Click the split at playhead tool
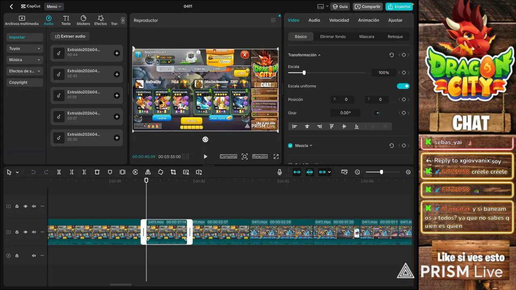 (59, 172)
